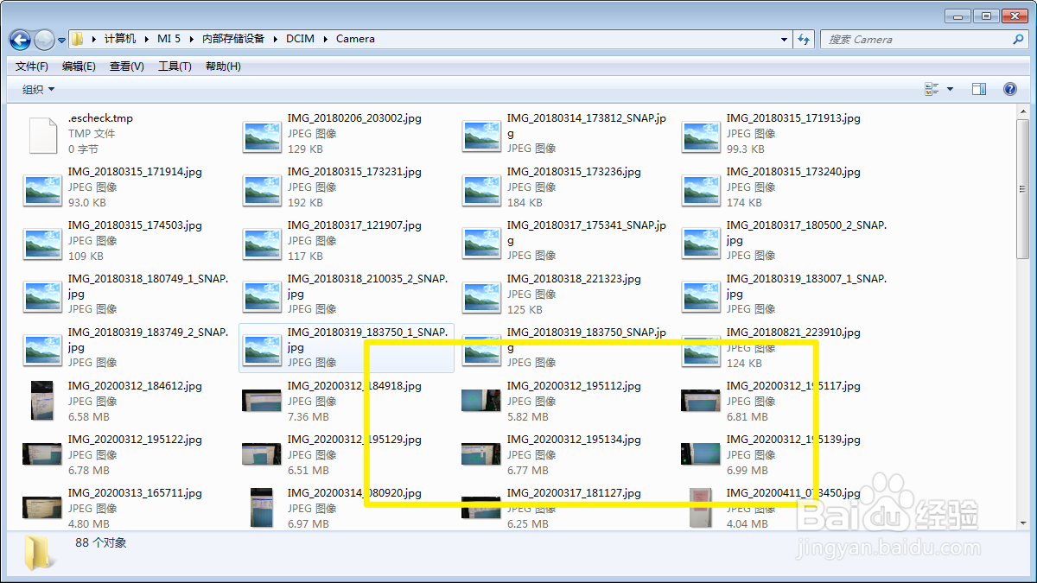Click the folder icon in details pane
1037x583 pixels.
(x=37, y=553)
